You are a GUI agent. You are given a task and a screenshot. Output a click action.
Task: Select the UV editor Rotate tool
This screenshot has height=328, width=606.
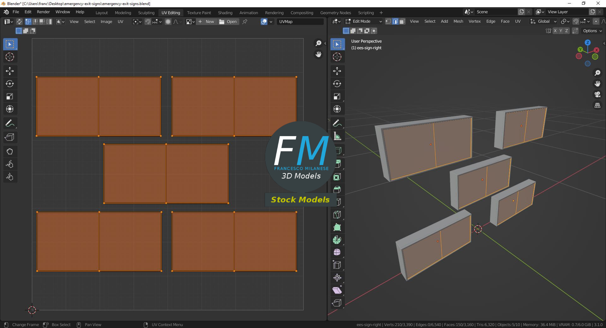(10, 84)
